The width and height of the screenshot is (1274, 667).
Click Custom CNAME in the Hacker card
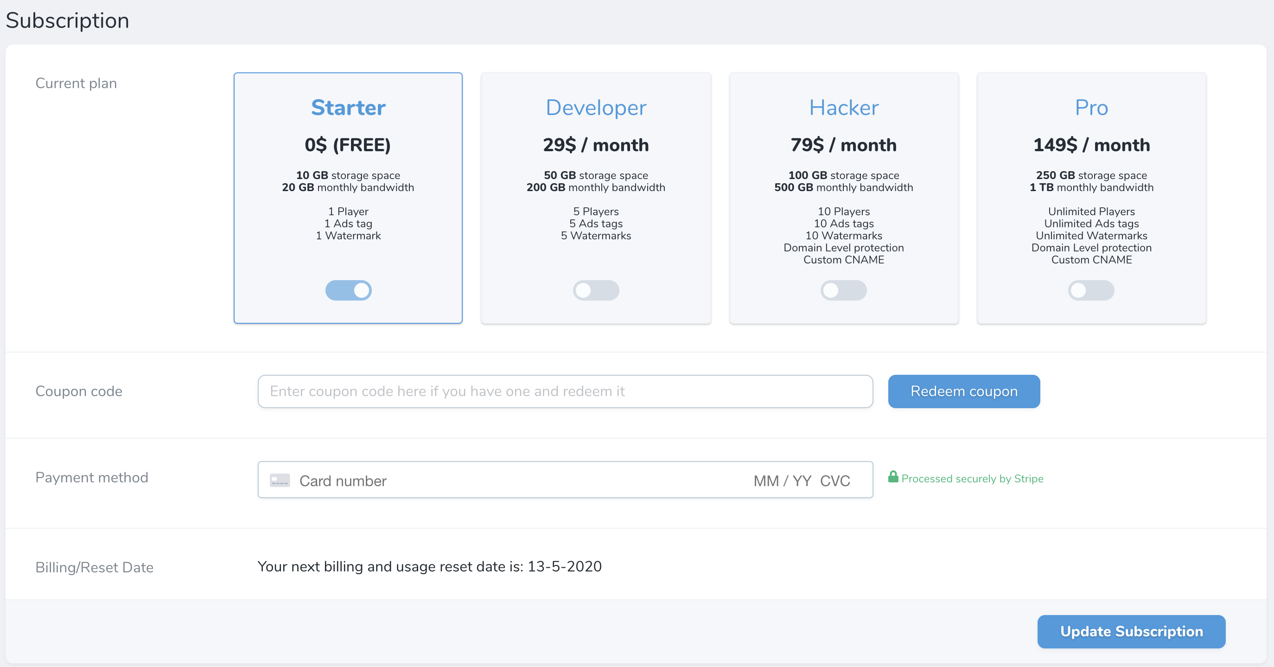pyautogui.click(x=844, y=260)
